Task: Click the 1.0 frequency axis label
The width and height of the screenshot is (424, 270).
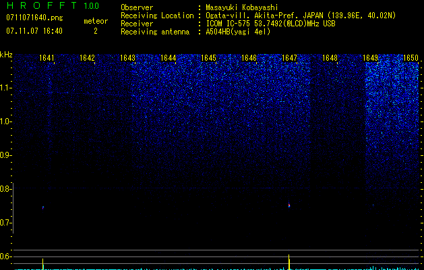Action: click(5, 122)
